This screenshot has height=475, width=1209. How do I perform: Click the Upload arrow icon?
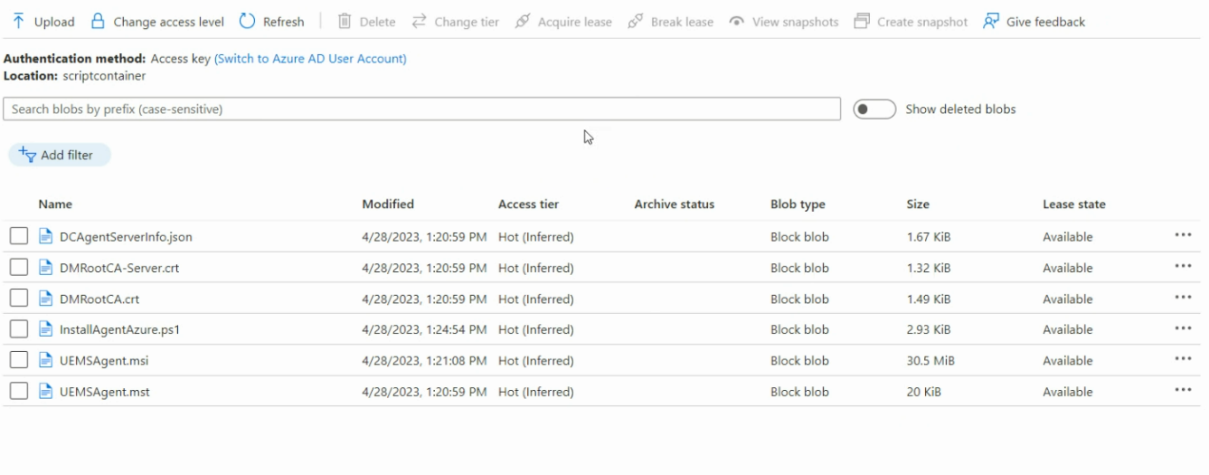pos(18,22)
